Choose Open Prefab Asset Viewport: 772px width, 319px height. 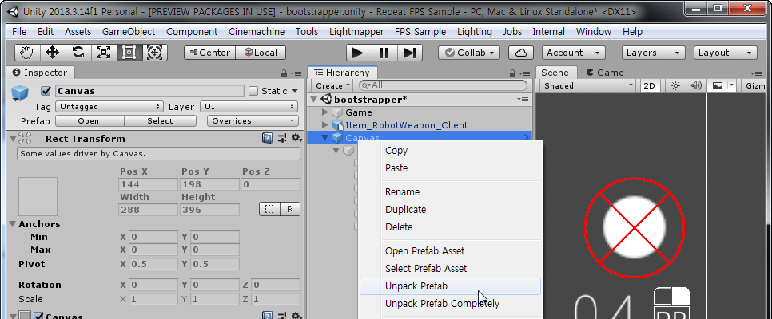coord(450,250)
